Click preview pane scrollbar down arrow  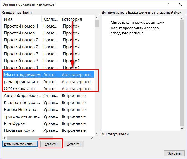[182, 128]
